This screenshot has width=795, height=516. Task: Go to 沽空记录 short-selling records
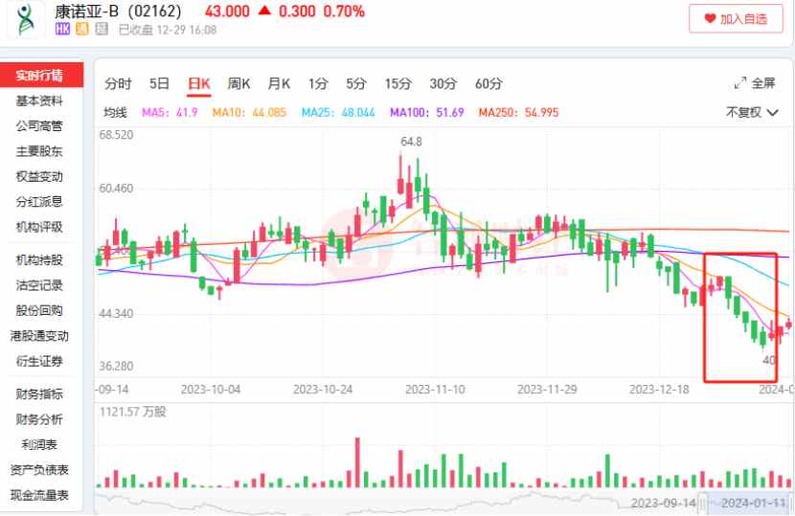point(39,285)
